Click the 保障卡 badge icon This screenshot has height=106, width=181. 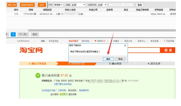(64, 94)
